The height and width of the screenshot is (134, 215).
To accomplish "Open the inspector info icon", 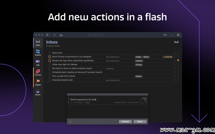I will [x=178, y=35].
